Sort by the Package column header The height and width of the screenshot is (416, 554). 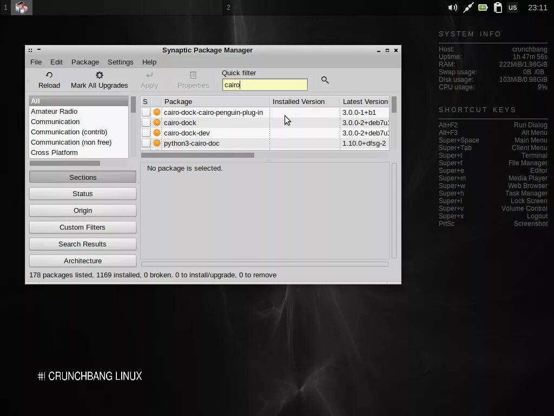tap(215, 101)
